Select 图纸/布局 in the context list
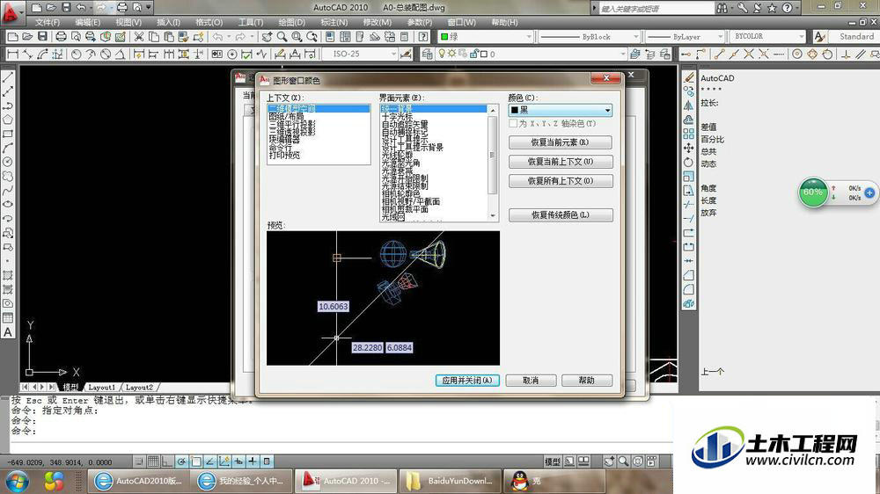 pyautogui.click(x=286, y=116)
